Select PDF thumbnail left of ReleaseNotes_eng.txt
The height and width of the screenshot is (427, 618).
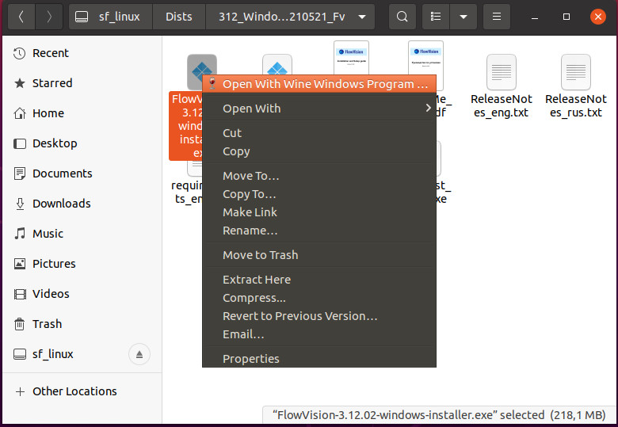[426, 58]
